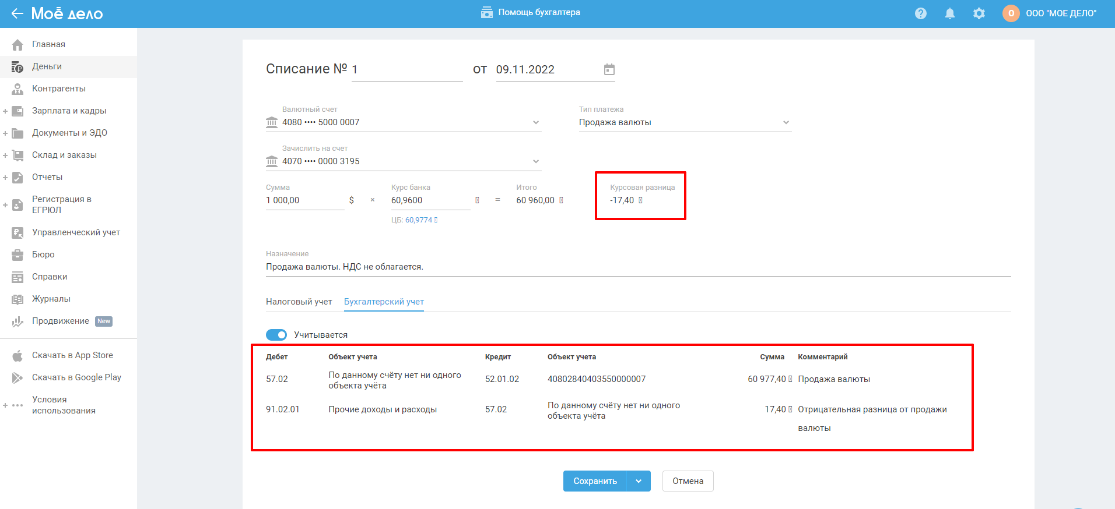Screen dimensions: 1115x509
Task: Click the Продвижение chart icon
Action: click(17, 321)
